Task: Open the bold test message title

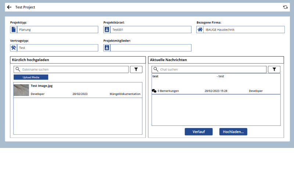Action: click(155, 76)
